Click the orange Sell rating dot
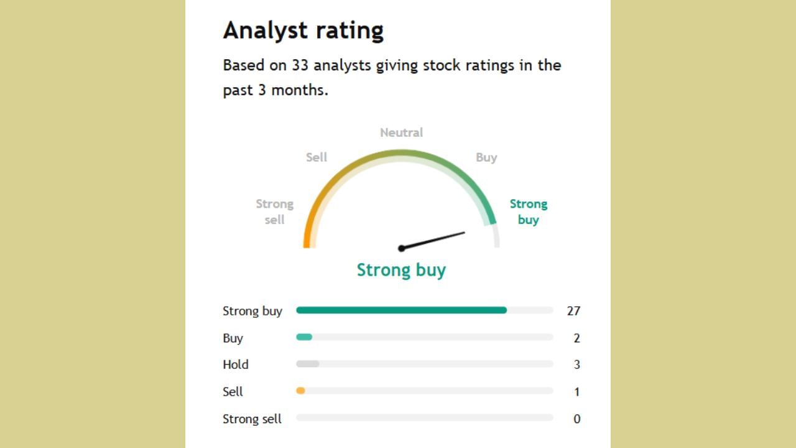Screen dimensions: 796x448 coord(300,391)
